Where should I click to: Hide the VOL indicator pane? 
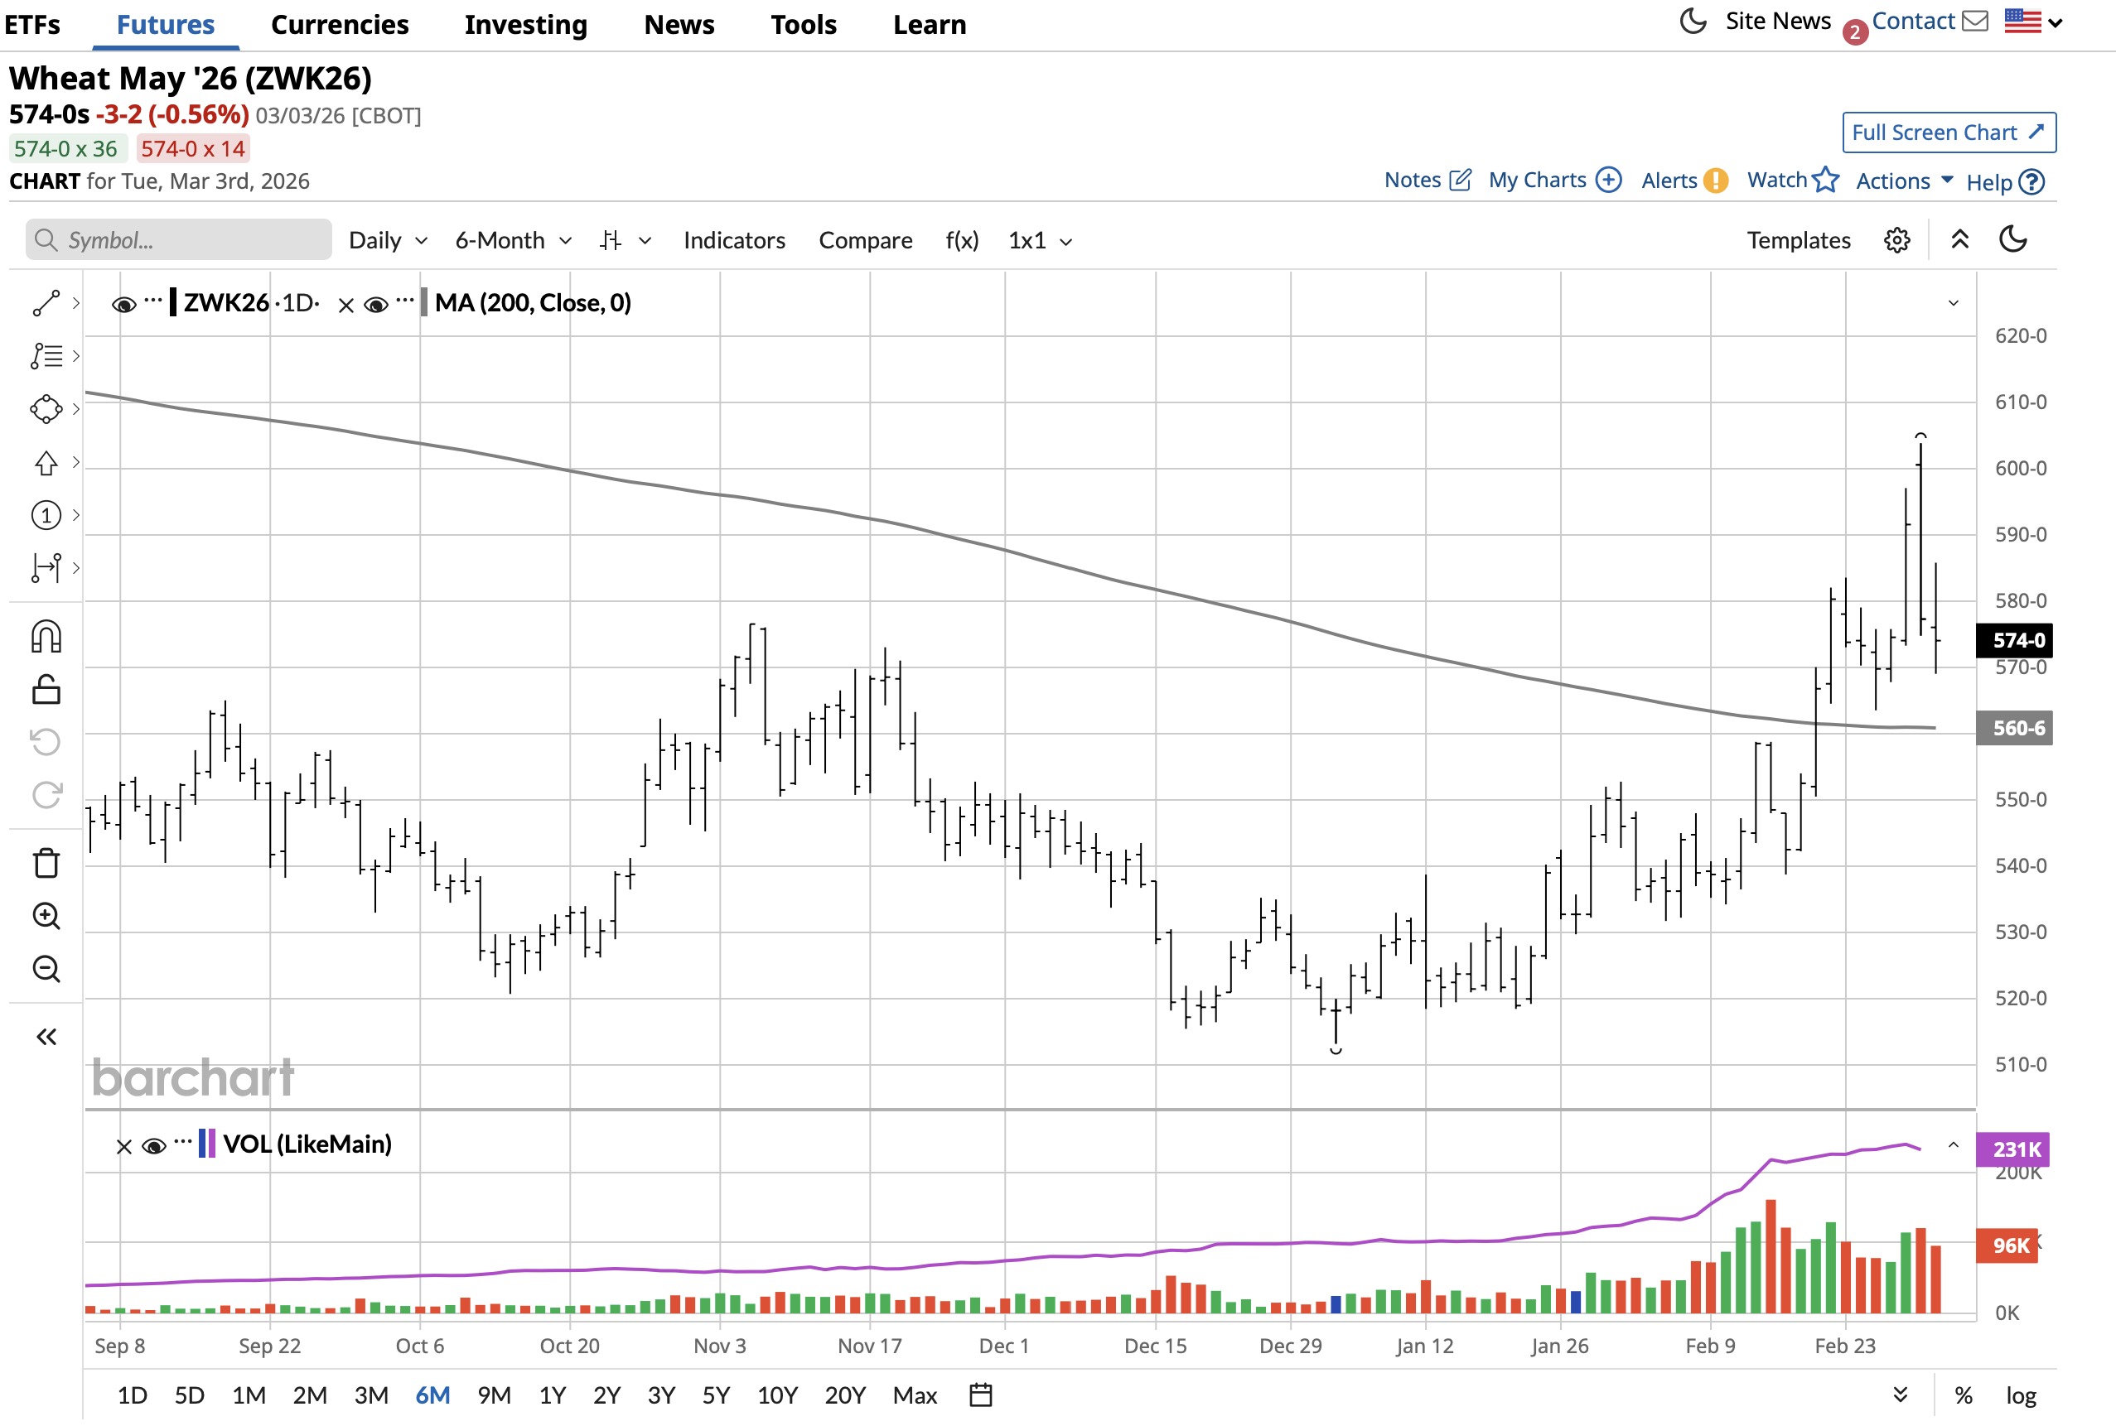point(154,1145)
